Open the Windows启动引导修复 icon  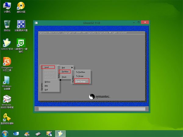pos(7,102)
